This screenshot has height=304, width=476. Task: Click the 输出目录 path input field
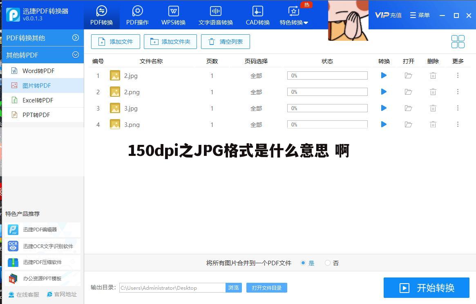pos(172,288)
